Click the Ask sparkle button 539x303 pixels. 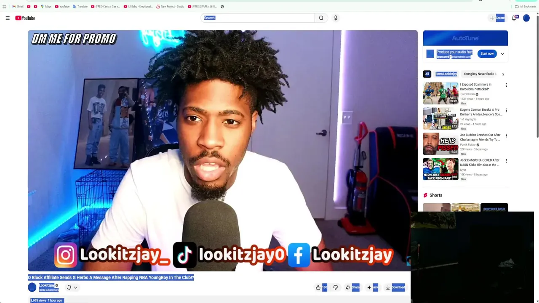click(373, 287)
